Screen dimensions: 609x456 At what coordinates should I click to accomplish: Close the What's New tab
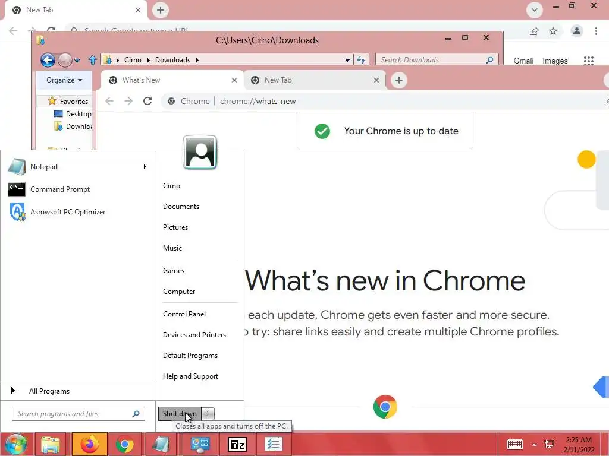pos(234,80)
